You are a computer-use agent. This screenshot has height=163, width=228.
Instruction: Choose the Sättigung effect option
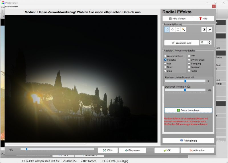pos(189,63)
